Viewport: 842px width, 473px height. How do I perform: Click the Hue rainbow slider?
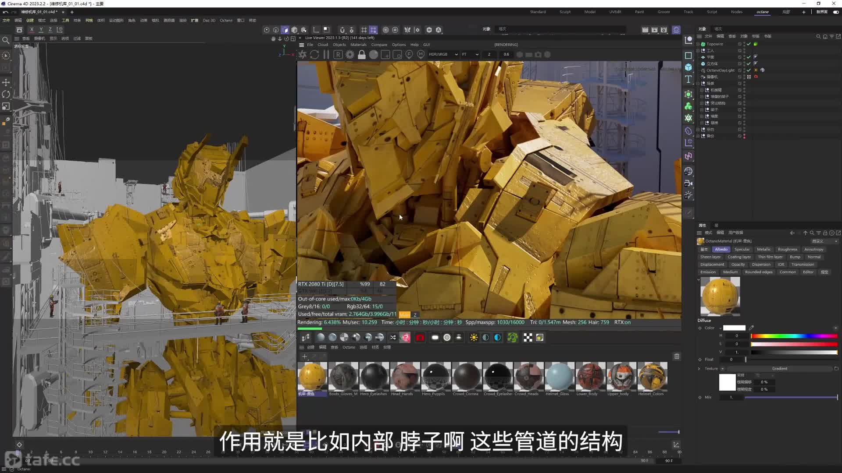click(x=794, y=336)
